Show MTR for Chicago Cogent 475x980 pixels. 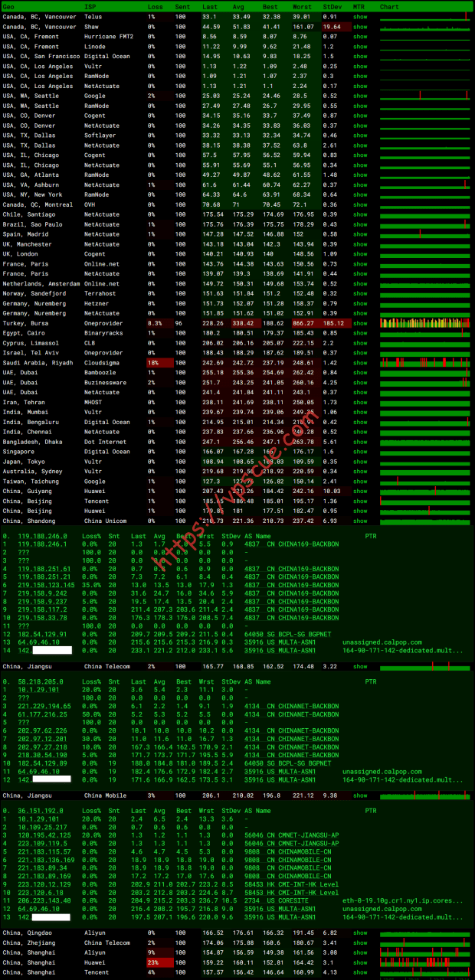(x=360, y=155)
